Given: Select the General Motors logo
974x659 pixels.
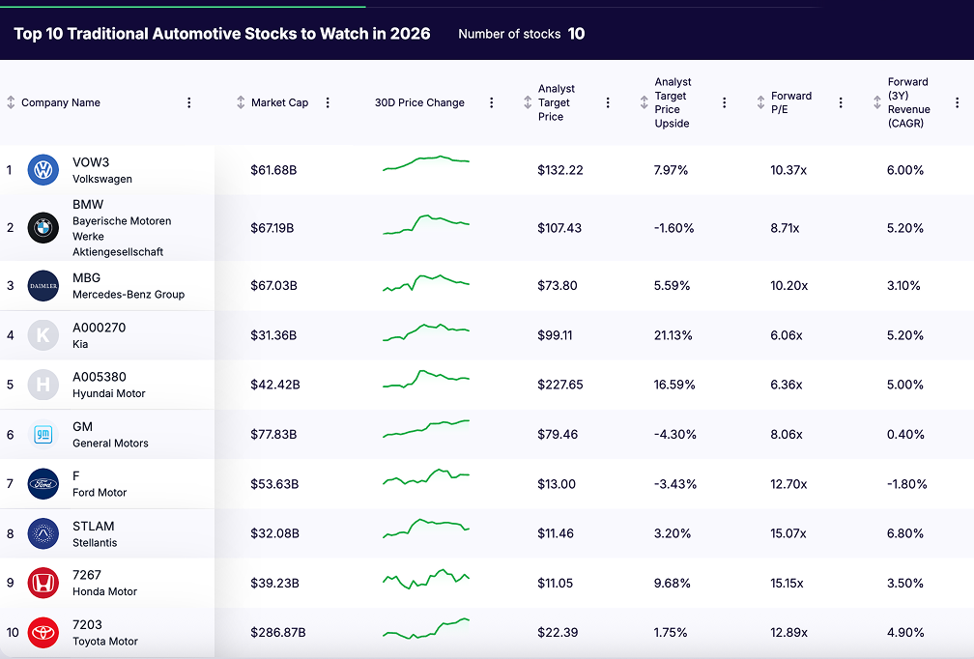Looking at the screenshot, I should [x=43, y=434].
